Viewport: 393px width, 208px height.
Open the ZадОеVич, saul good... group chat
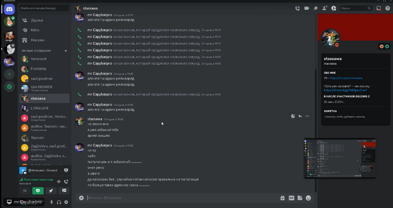coord(44,148)
